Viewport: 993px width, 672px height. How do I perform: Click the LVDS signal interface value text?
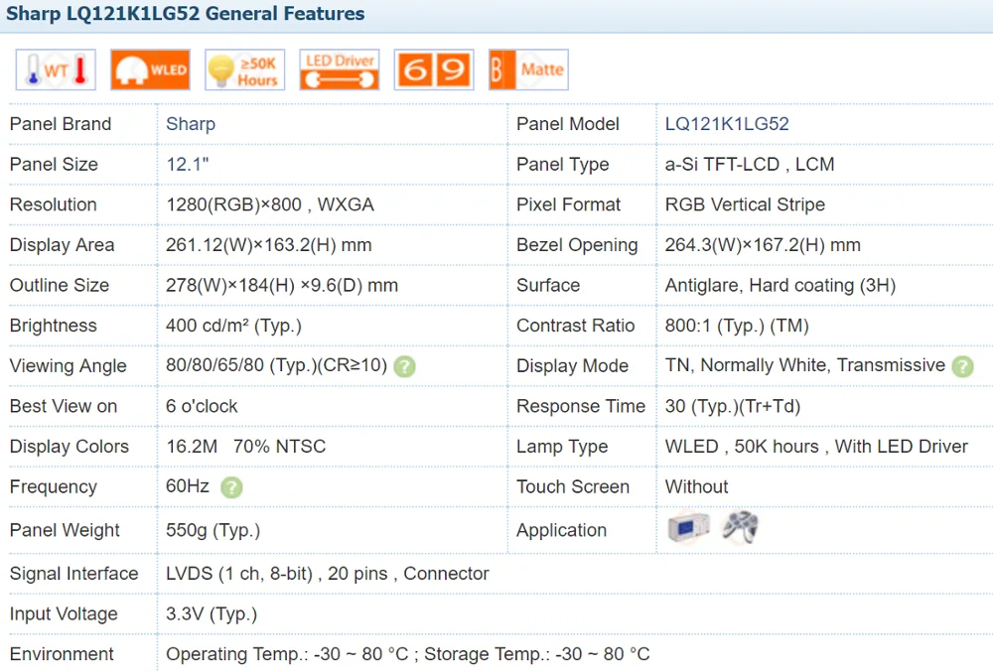coord(328,574)
